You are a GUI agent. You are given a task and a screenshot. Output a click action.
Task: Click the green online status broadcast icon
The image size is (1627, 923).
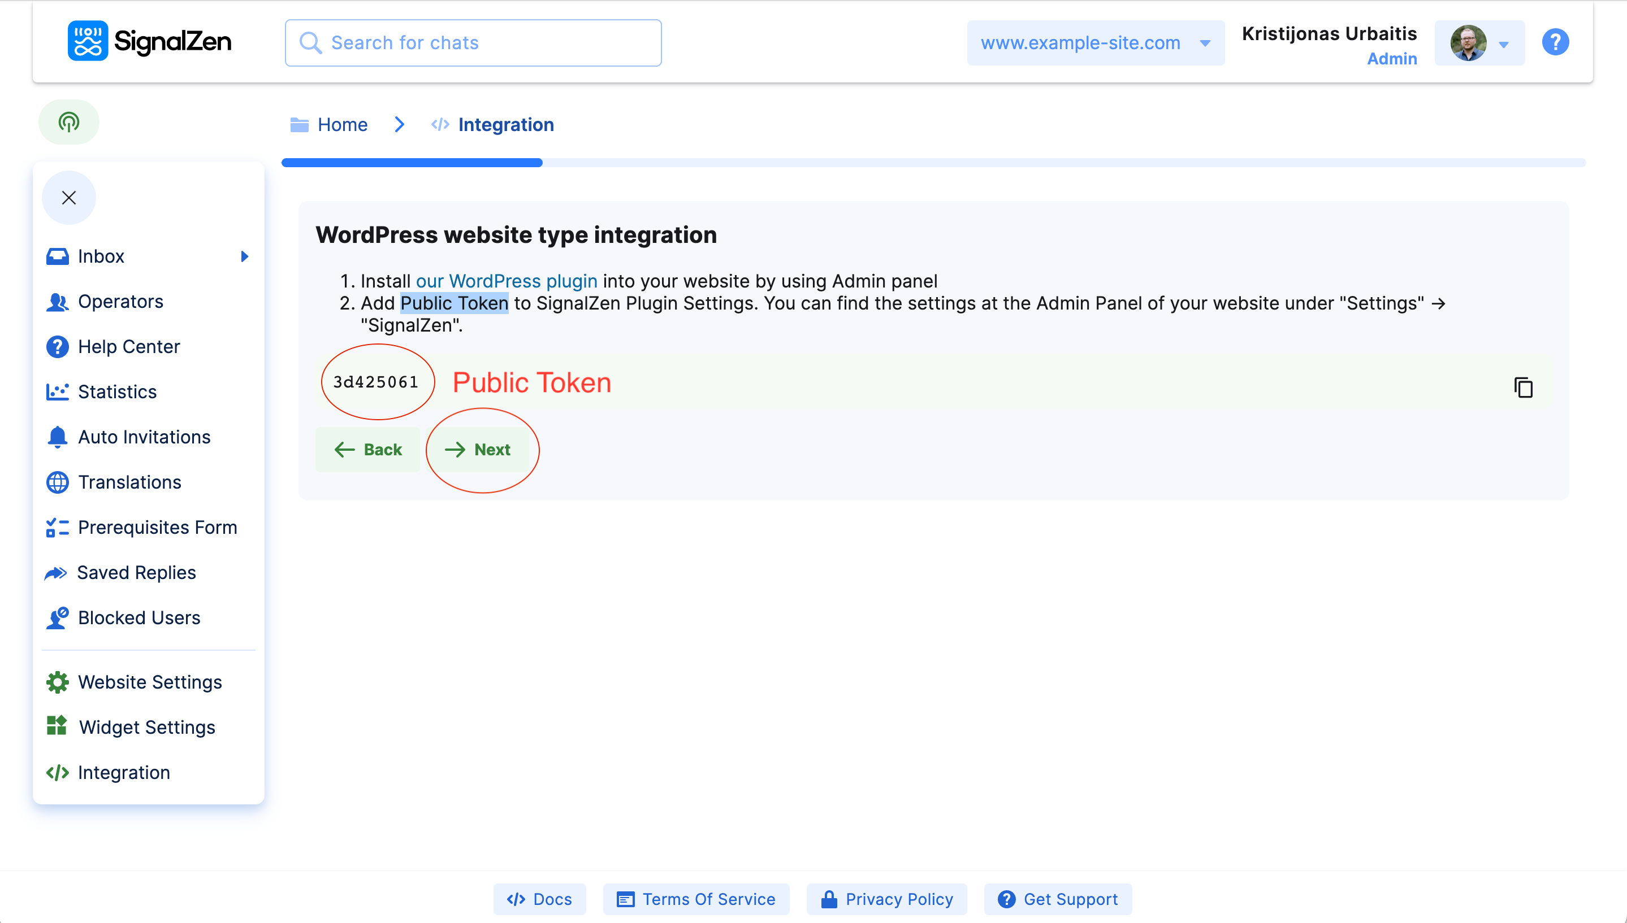[68, 121]
